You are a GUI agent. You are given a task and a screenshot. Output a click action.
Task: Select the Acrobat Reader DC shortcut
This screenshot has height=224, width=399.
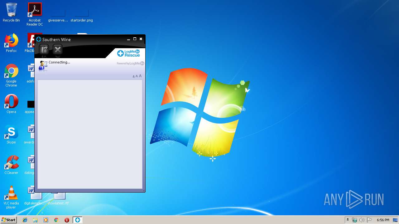[x=35, y=14]
